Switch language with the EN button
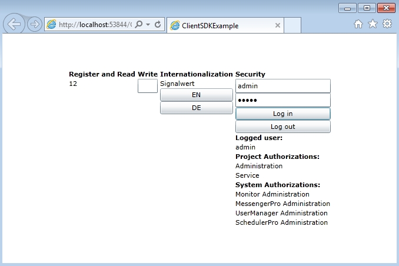The width and height of the screenshot is (399, 266). click(197, 95)
